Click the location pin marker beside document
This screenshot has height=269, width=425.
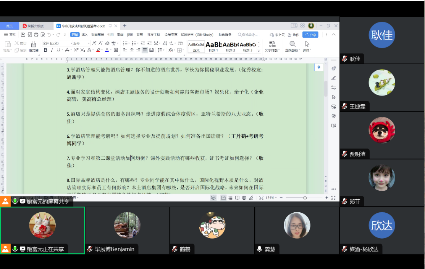(319, 67)
